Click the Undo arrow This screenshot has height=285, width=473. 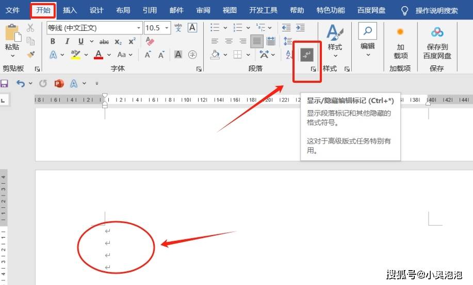(21, 83)
